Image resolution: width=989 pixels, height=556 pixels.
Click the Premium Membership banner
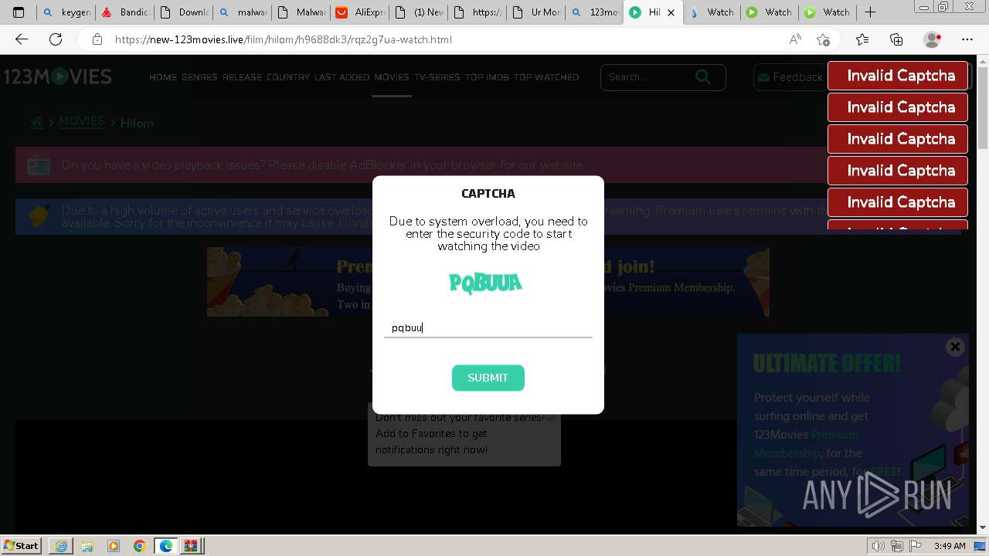click(488, 282)
